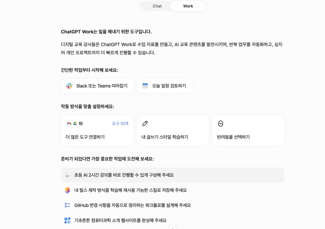The width and height of the screenshot is (325, 229).
Task: Select GitHub 변경 사항 워크플로 suggestion
Action: coord(173,205)
